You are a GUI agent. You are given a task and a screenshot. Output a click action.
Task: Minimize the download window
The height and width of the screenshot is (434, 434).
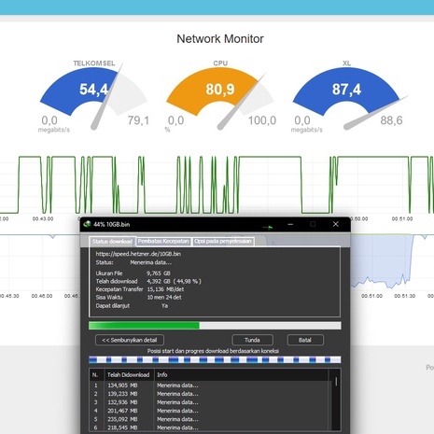(x=290, y=224)
